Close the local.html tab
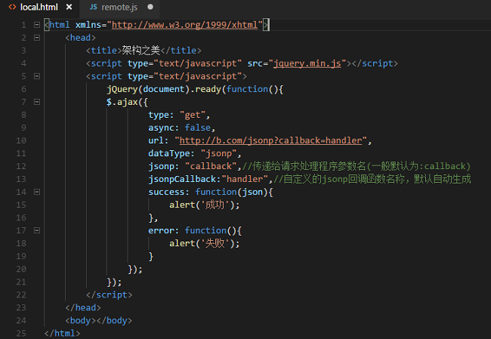Image resolution: width=491 pixels, height=339 pixels. tap(69, 7)
